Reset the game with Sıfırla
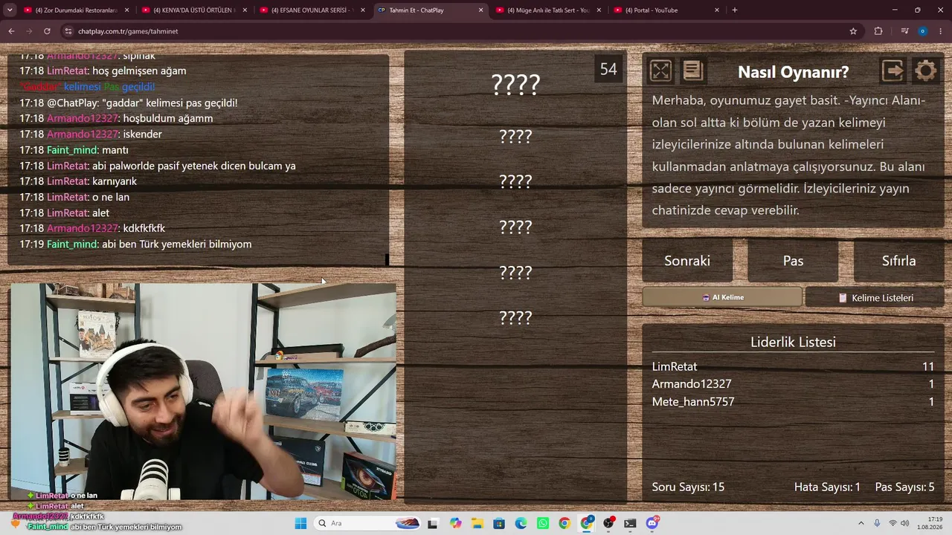Image resolution: width=952 pixels, height=535 pixels. [898, 261]
